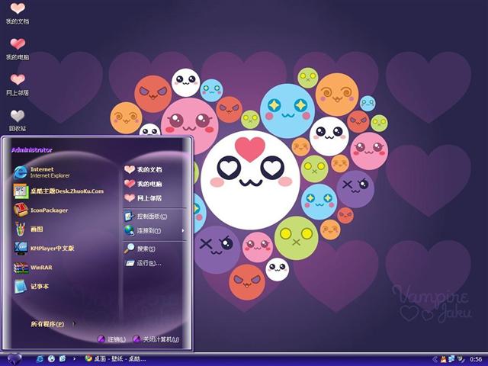Launch Internet Explorer from the start menu
This screenshot has height=366, width=488.
tap(42, 172)
